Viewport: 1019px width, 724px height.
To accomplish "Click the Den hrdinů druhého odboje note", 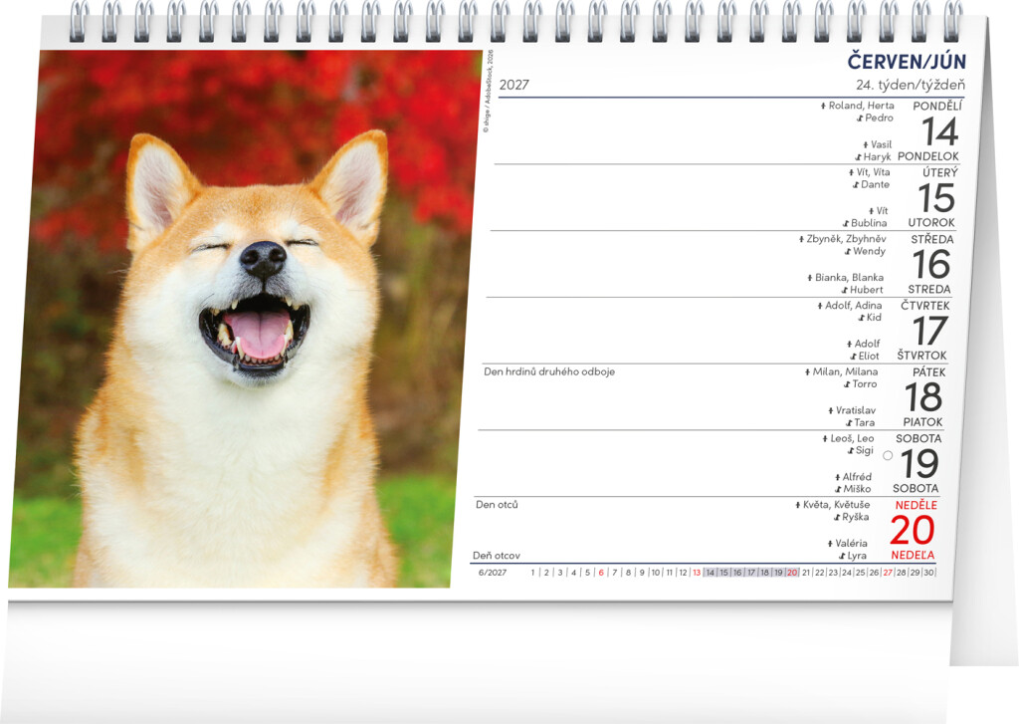I will (549, 372).
